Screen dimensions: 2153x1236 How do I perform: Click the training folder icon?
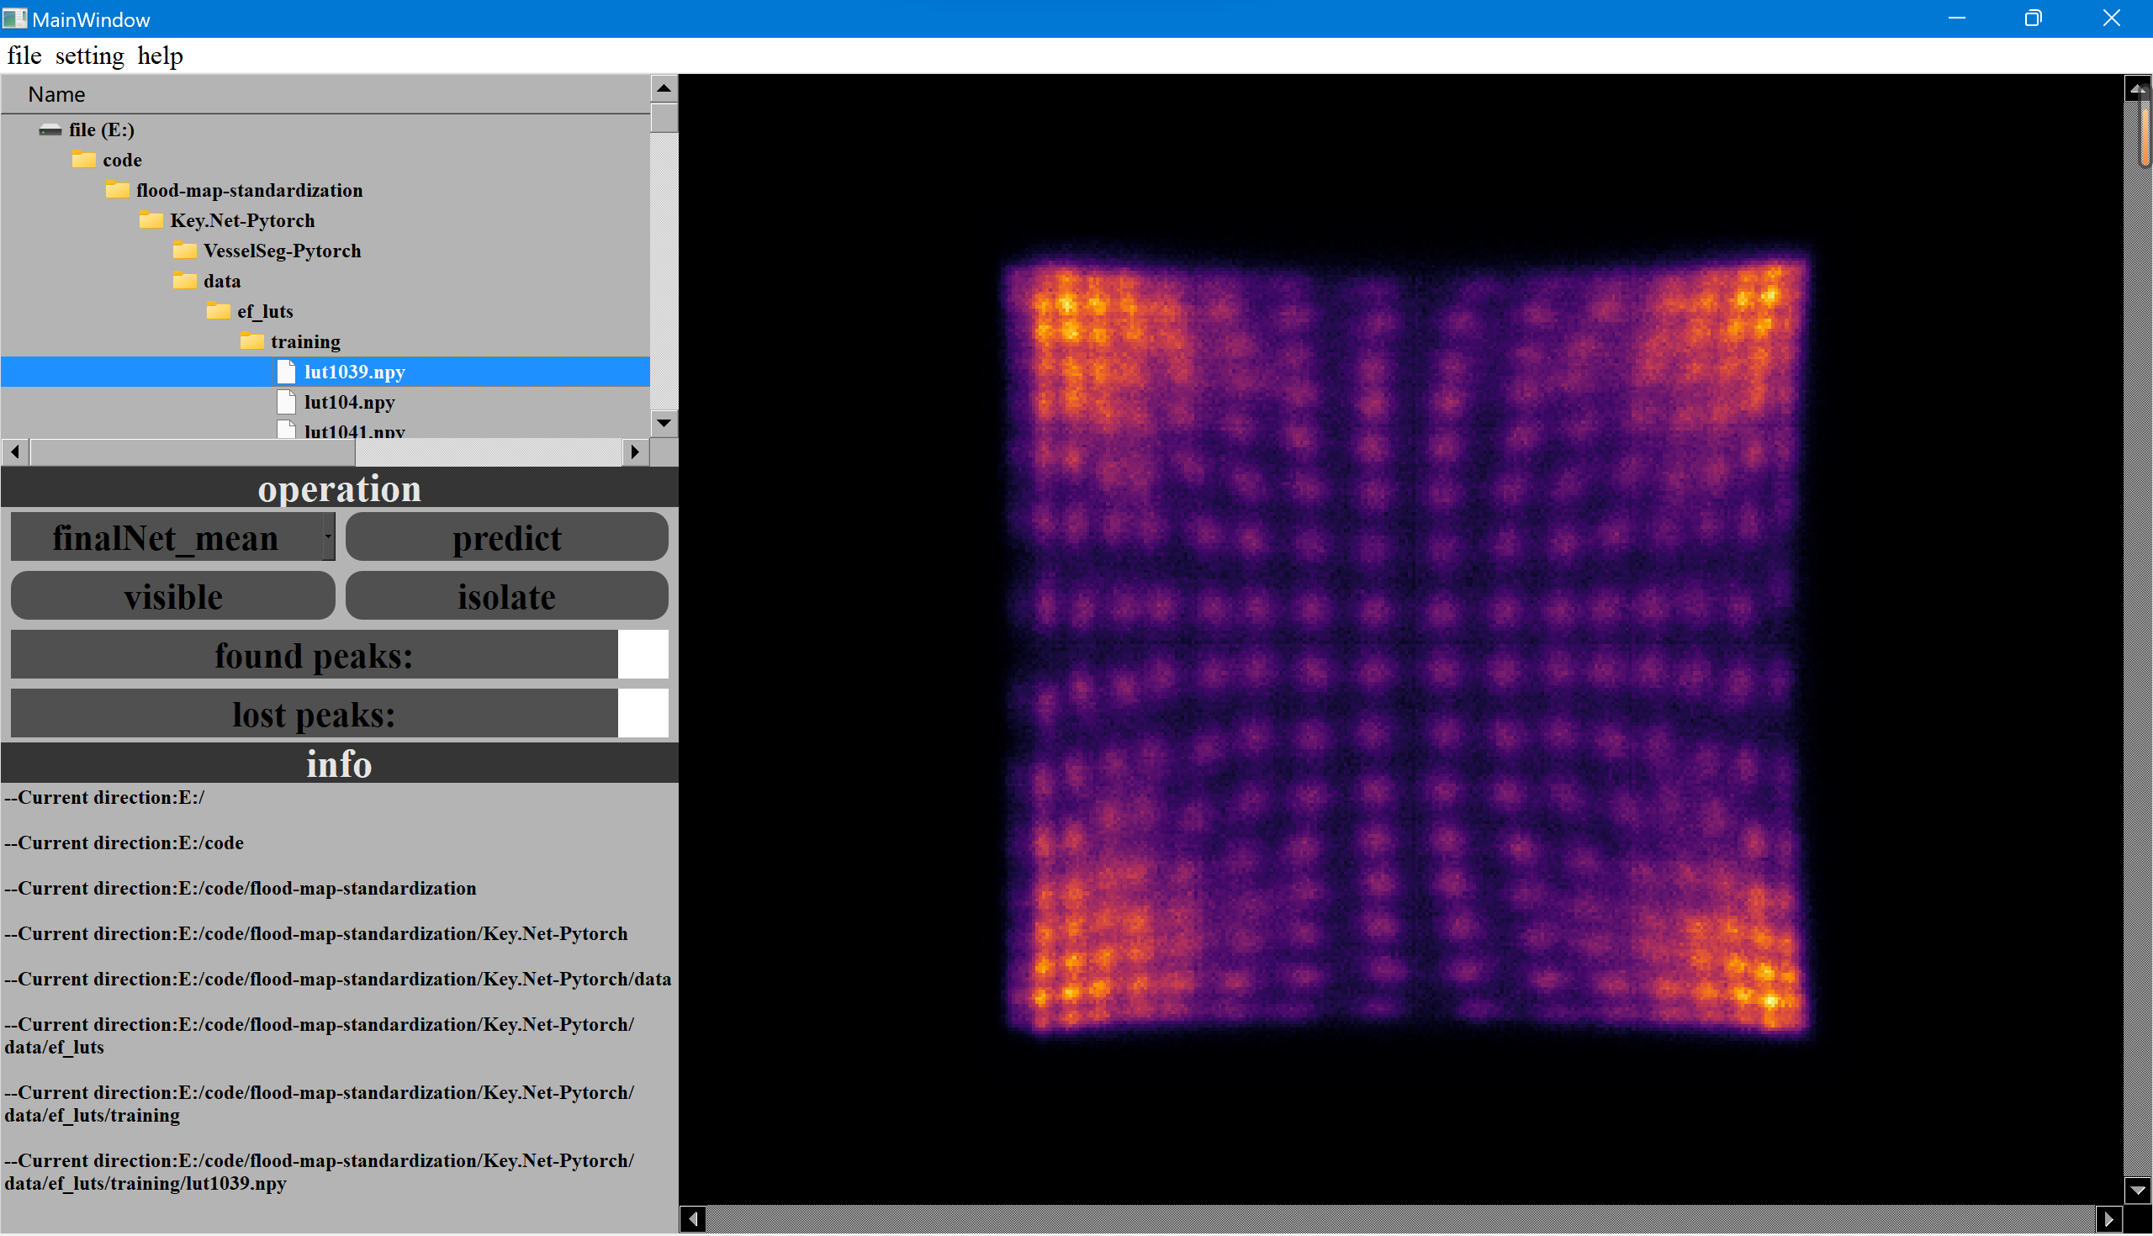point(251,341)
